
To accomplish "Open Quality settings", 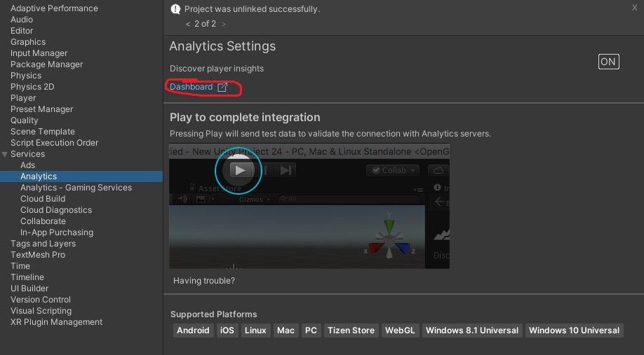I will click(25, 120).
